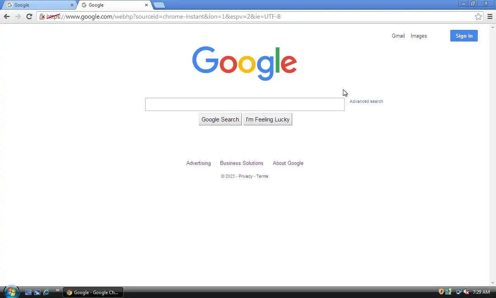Image resolution: width=496 pixels, height=298 pixels.
Task: Open the Privacy link
Action: [x=245, y=176]
